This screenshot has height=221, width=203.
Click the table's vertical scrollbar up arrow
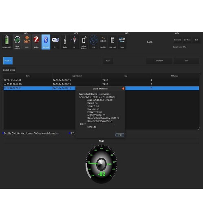[x=200, y=74]
